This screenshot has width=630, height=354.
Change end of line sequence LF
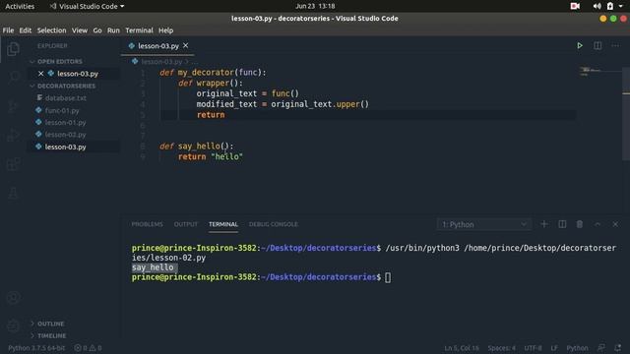click(x=554, y=348)
